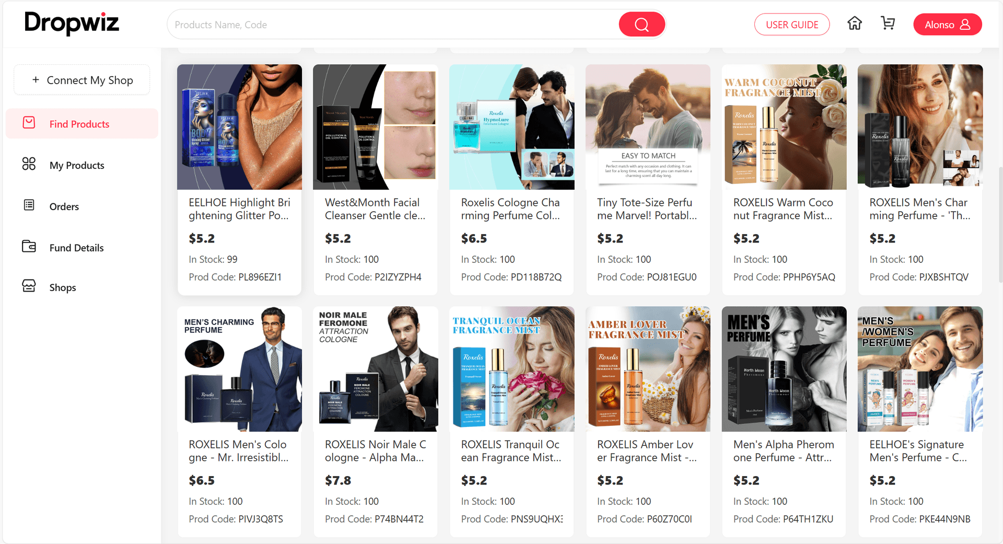Click product code PL896EZI1
The image size is (1003, 544).
(260, 277)
